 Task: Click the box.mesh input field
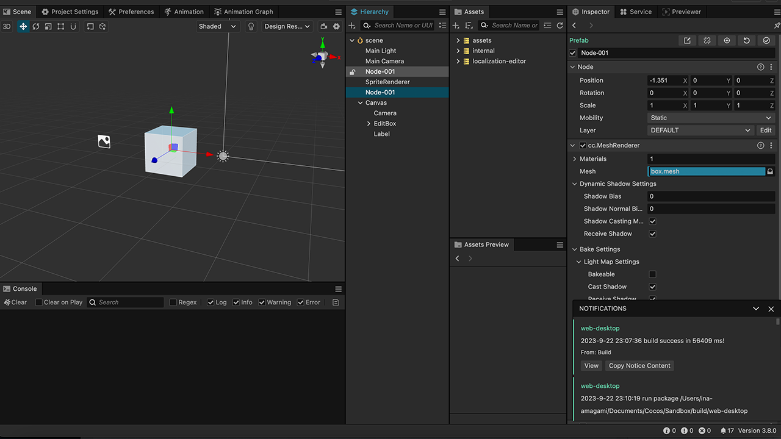tap(705, 171)
